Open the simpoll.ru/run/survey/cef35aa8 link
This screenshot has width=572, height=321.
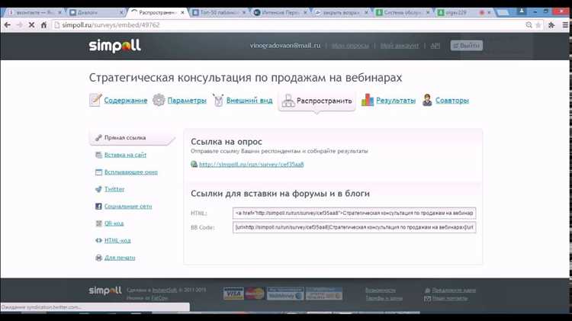252,164
